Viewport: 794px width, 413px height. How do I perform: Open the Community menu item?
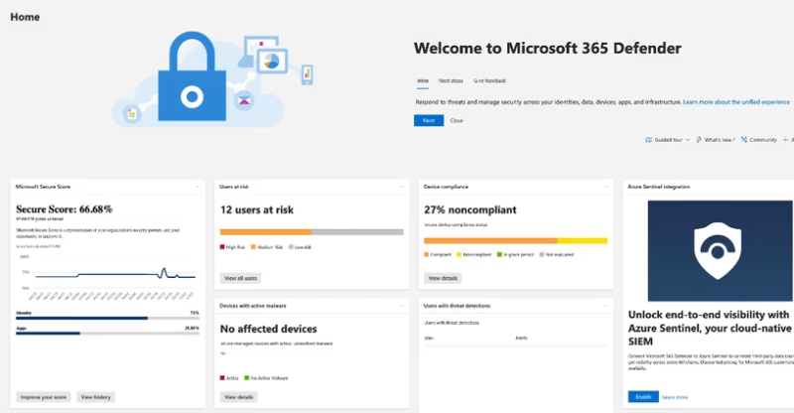758,140
